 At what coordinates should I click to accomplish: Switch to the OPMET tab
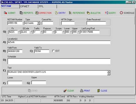coord(29,6)
